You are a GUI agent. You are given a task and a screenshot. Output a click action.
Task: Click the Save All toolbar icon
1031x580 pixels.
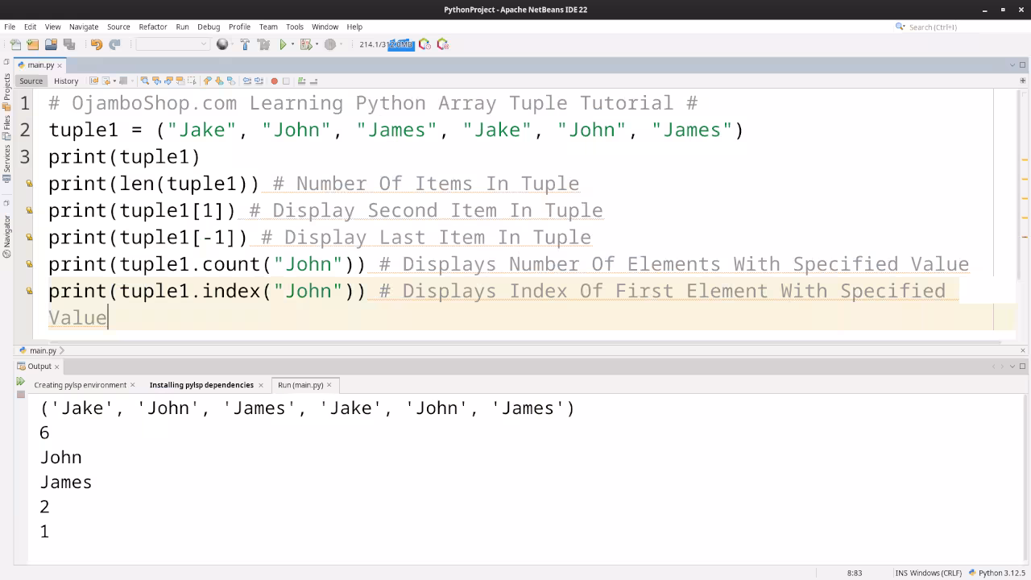coord(68,44)
